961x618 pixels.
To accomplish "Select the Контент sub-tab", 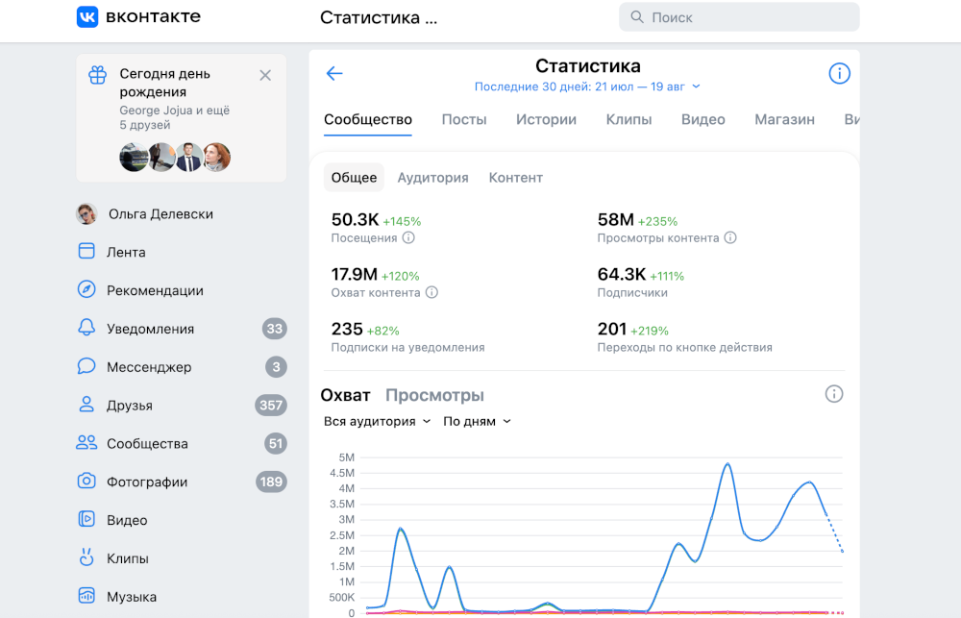I will click(x=515, y=178).
